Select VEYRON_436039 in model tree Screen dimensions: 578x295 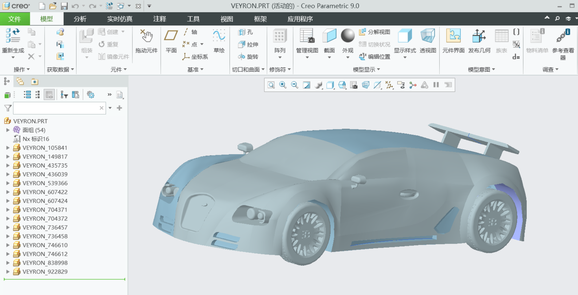pyautogui.click(x=45, y=174)
